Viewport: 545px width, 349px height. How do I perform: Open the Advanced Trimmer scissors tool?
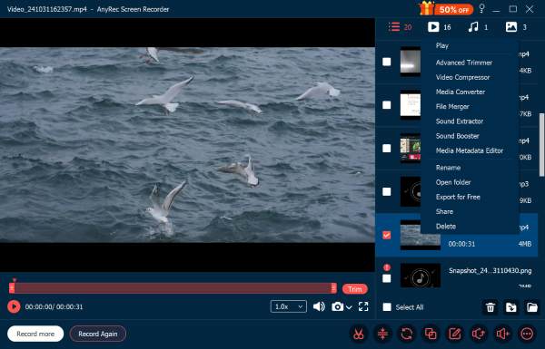pos(359,334)
